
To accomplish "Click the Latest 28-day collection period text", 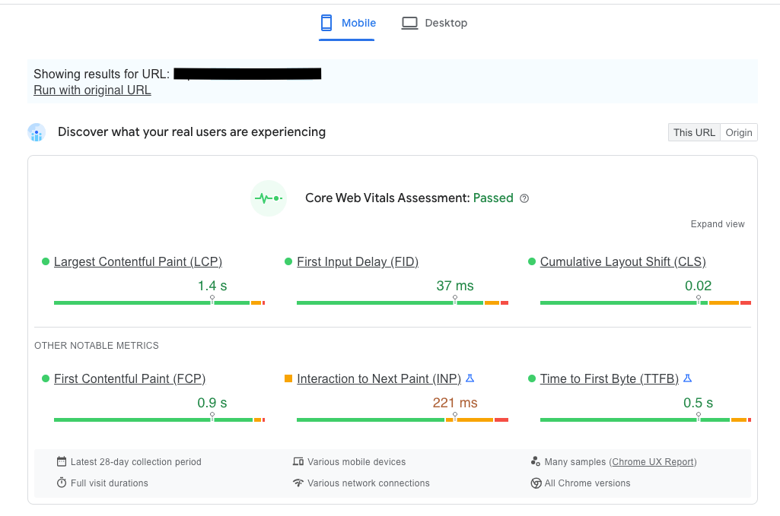I will click(135, 462).
